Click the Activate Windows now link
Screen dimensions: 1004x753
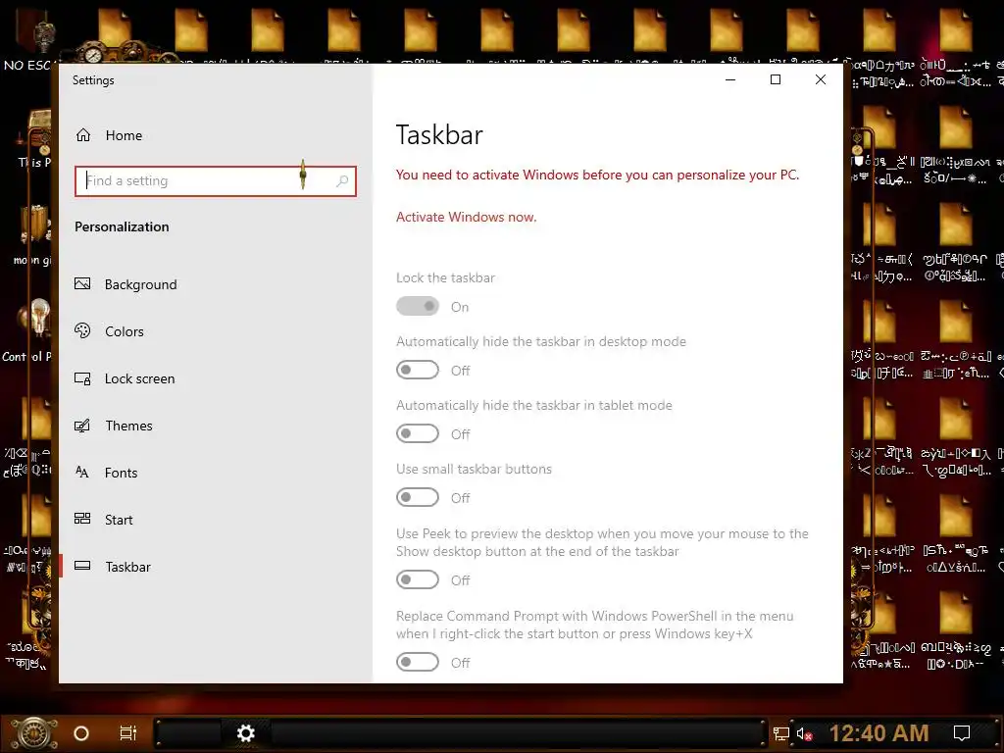[x=466, y=217]
